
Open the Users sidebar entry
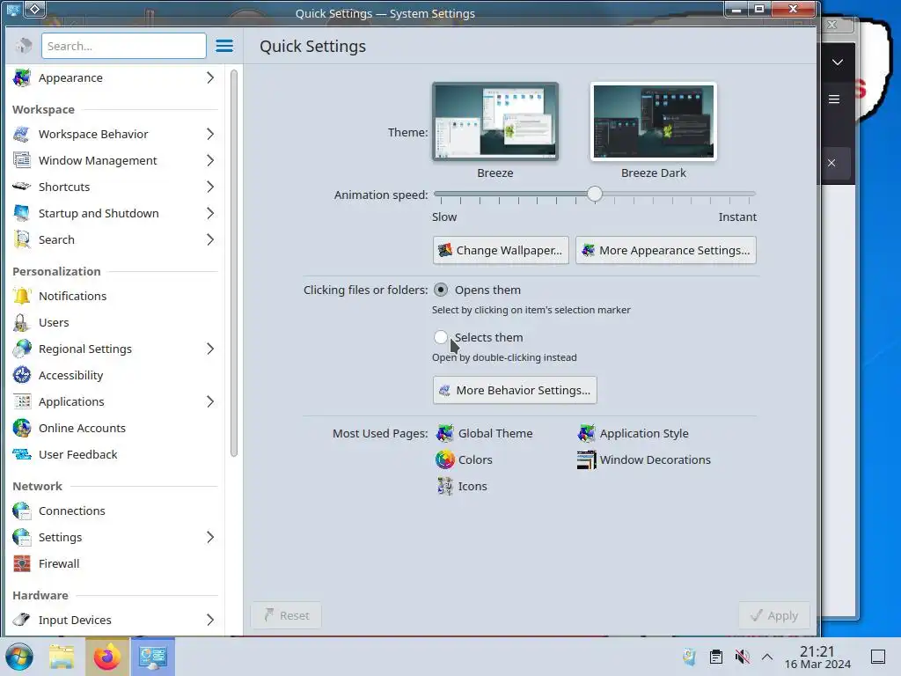point(115,322)
